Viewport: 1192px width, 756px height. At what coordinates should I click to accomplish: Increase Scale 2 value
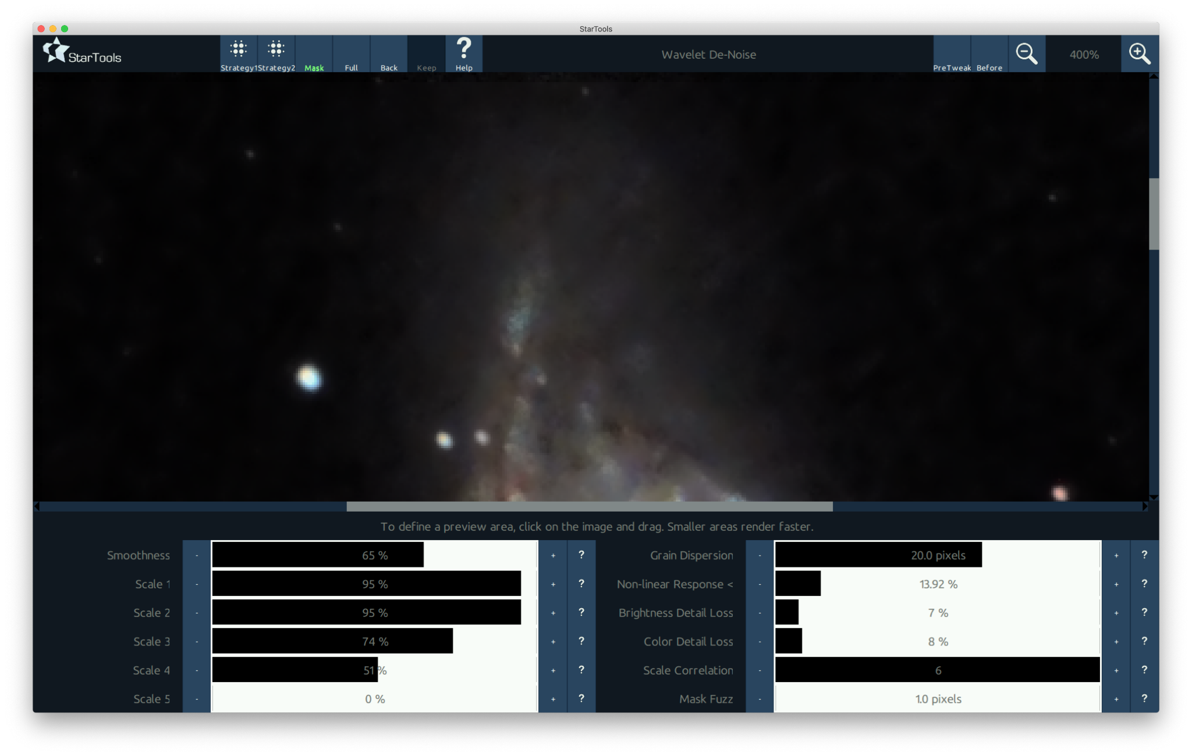coord(553,613)
